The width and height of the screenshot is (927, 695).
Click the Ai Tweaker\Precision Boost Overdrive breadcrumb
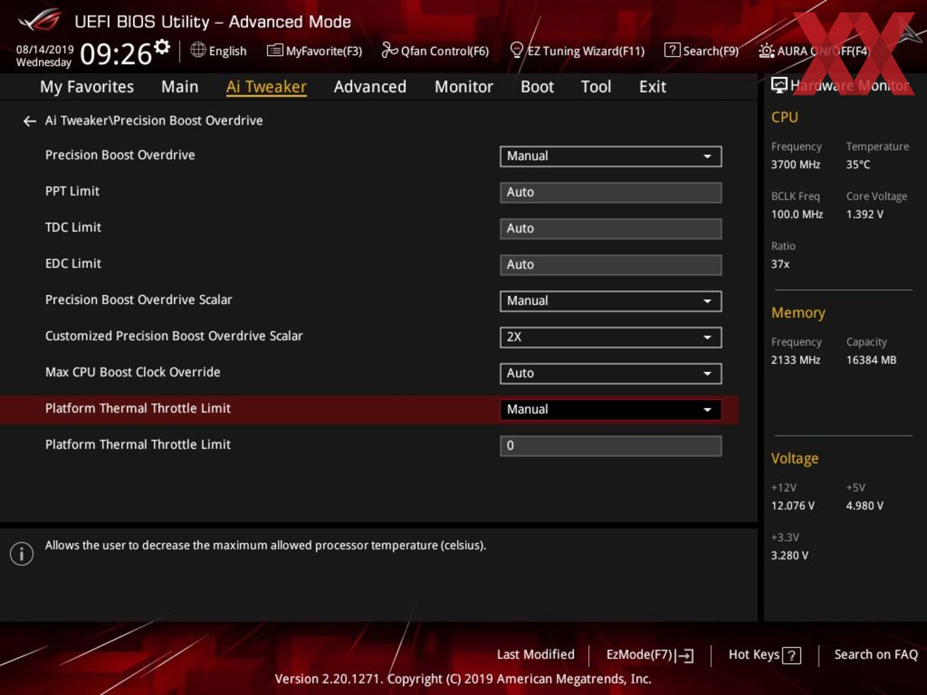154,121
